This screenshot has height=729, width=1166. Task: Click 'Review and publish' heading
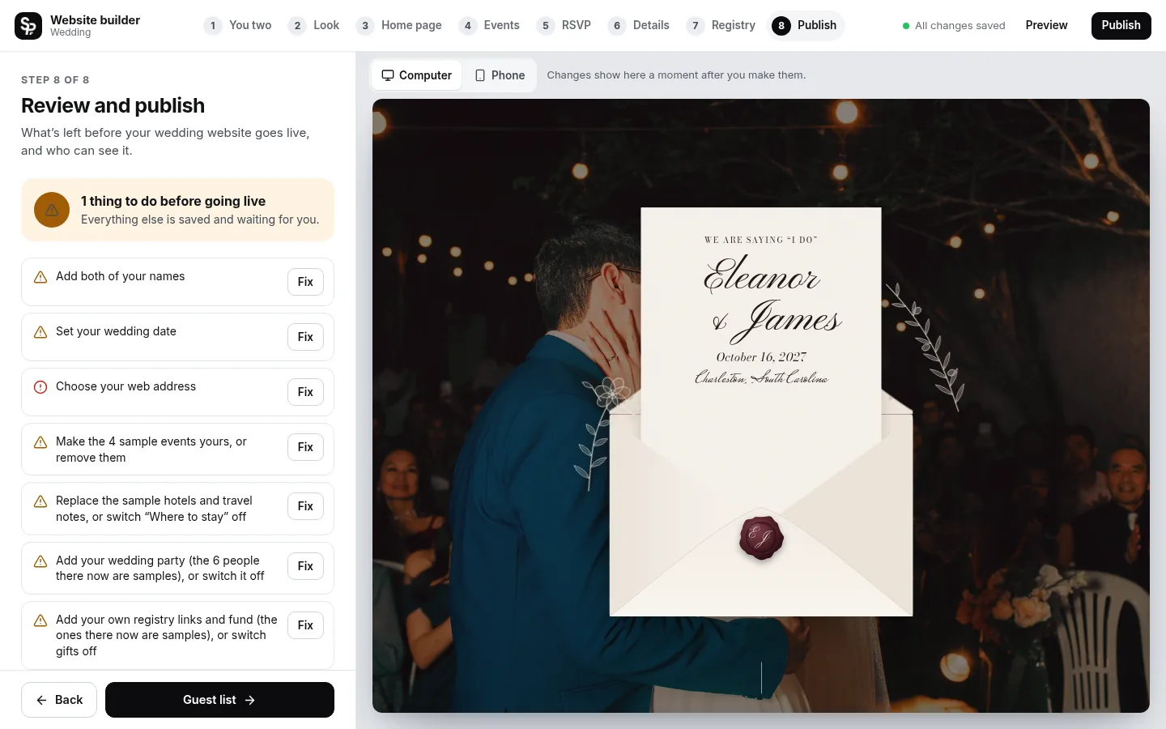(x=113, y=105)
